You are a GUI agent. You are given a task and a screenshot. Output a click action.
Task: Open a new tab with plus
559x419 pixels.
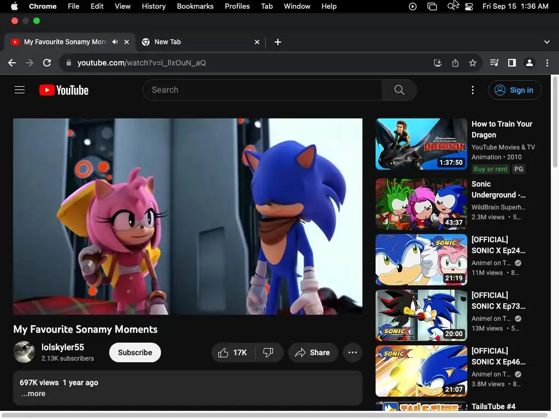pos(278,42)
